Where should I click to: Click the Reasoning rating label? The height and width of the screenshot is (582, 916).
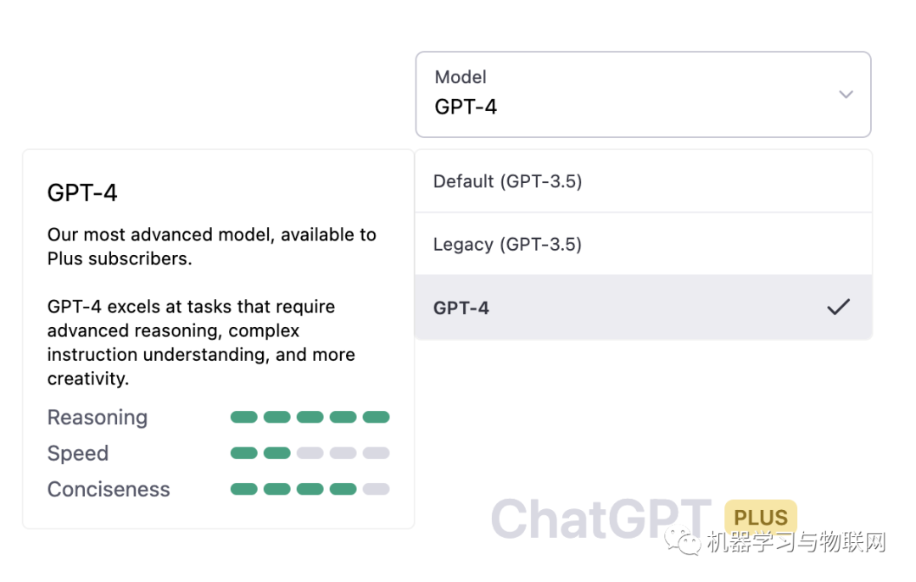point(98,418)
